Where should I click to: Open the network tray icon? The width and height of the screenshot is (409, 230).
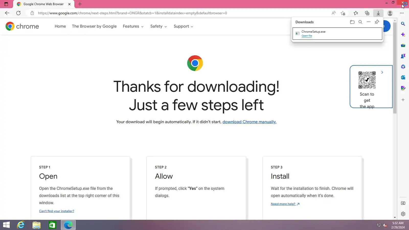(379, 225)
